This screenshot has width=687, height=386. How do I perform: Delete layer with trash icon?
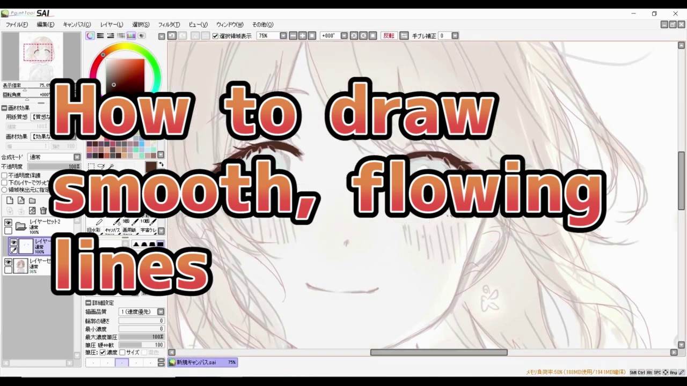point(43,211)
